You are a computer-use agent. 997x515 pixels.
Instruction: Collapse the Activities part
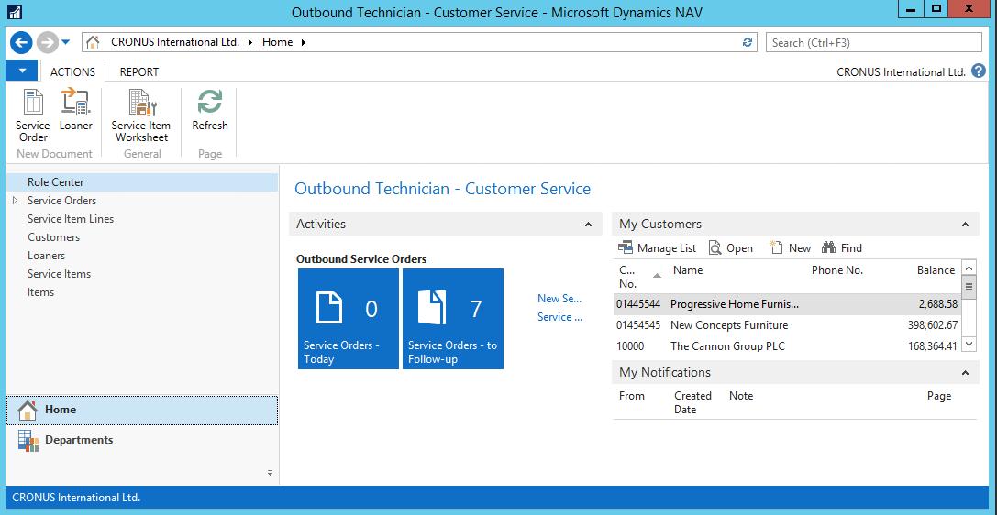[588, 225]
